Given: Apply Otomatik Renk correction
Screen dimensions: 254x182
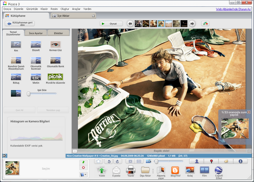Looking at the screenshot, I should (55, 60).
